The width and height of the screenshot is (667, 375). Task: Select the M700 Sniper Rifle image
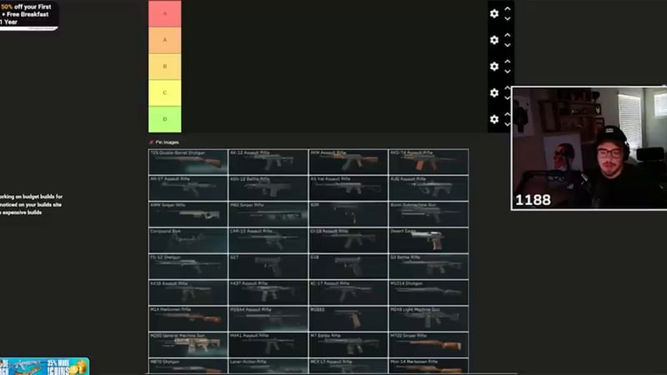click(429, 345)
